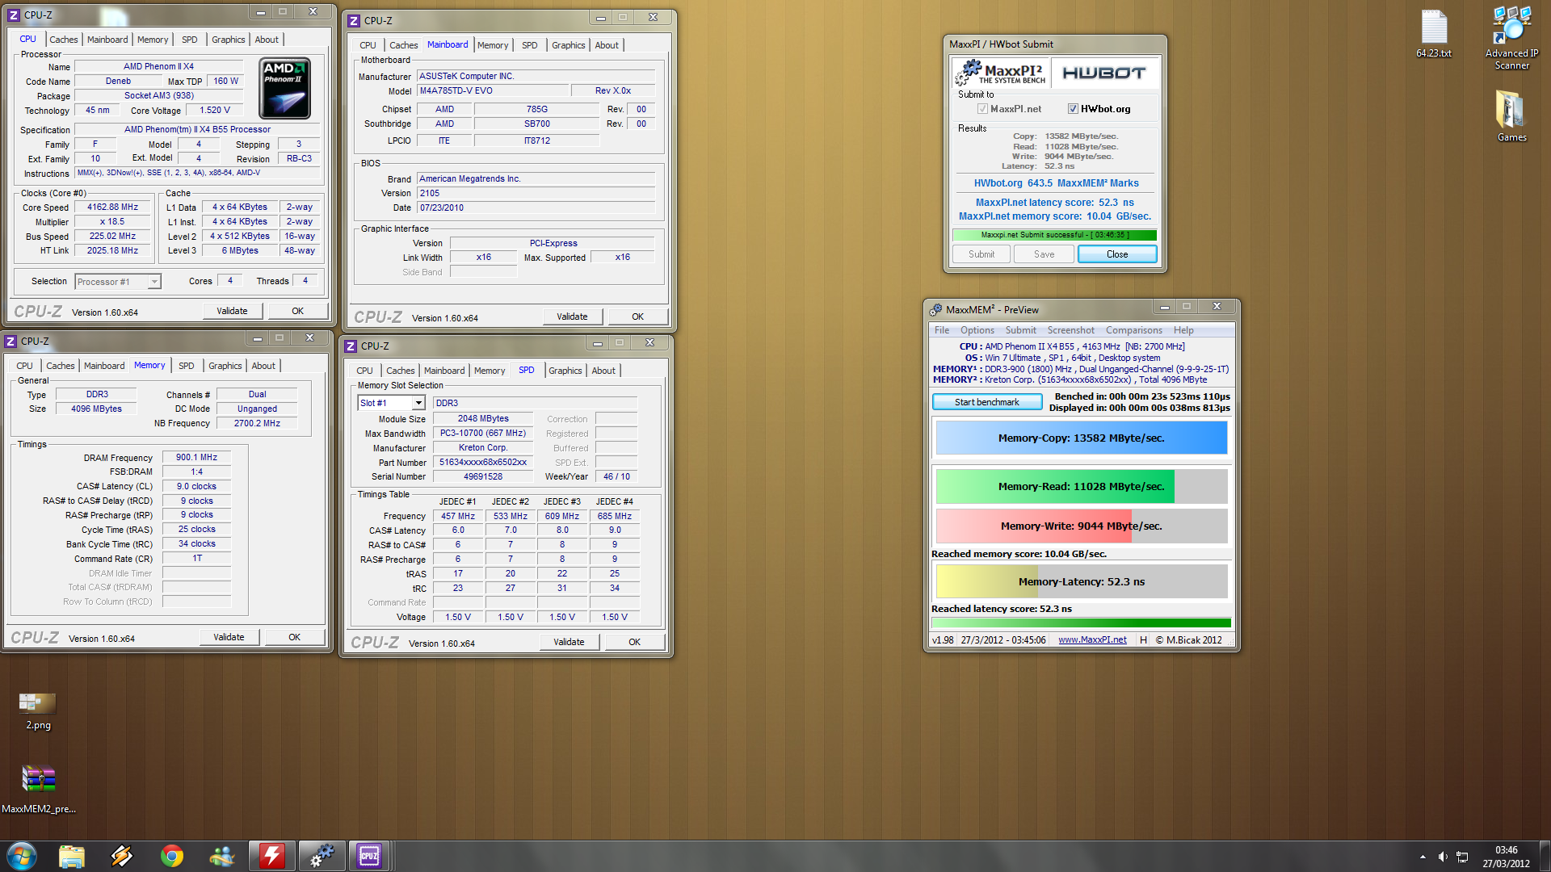Open the Windows Start menu orb
The width and height of the screenshot is (1551, 872).
tap(21, 856)
